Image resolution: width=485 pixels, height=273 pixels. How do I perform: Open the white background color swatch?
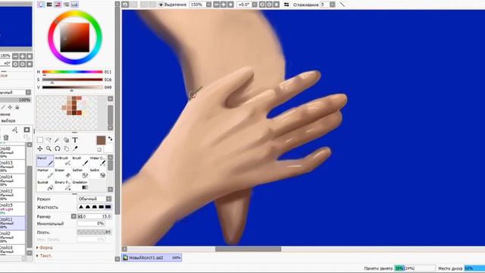[108, 149]
